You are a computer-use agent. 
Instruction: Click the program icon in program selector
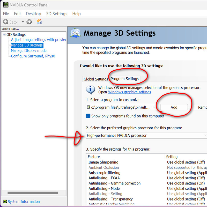[x=88, y=107]
